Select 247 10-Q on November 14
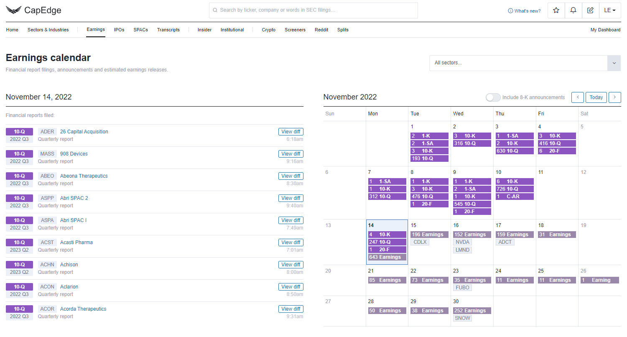The image size is (627, 337). pos(387,242)
